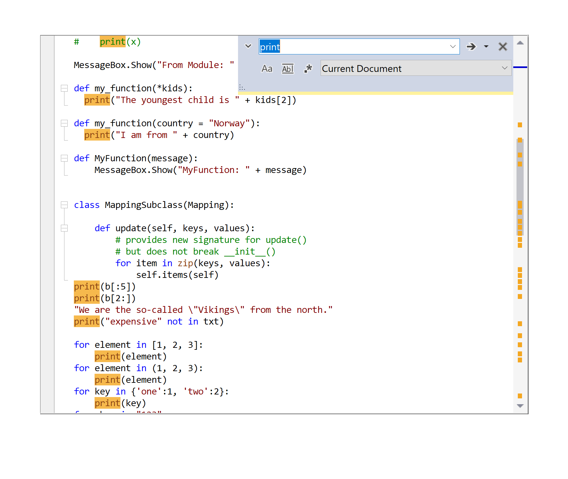Collapse the update method code region
Screen dimensions: 568x479
point(64,228)
